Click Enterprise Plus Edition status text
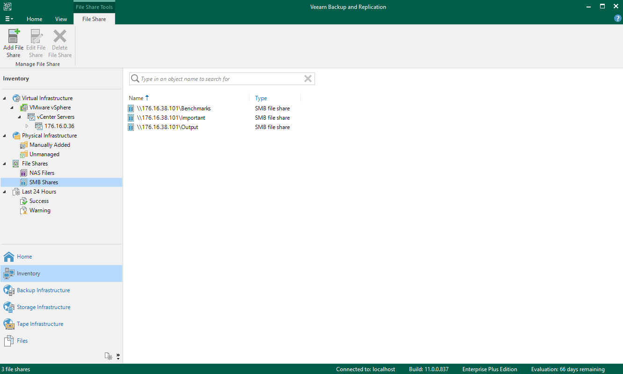The width and height of the screenshot is (623, 374). (490, 369)
